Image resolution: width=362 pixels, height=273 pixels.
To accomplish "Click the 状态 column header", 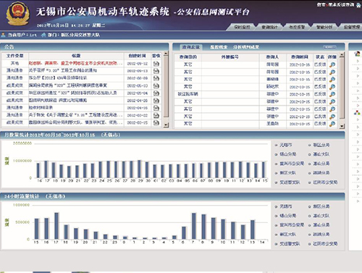I will tap(320, 57).
